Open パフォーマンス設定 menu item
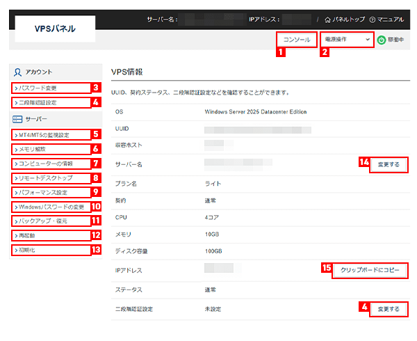417x341 pixels. point(50,192)
